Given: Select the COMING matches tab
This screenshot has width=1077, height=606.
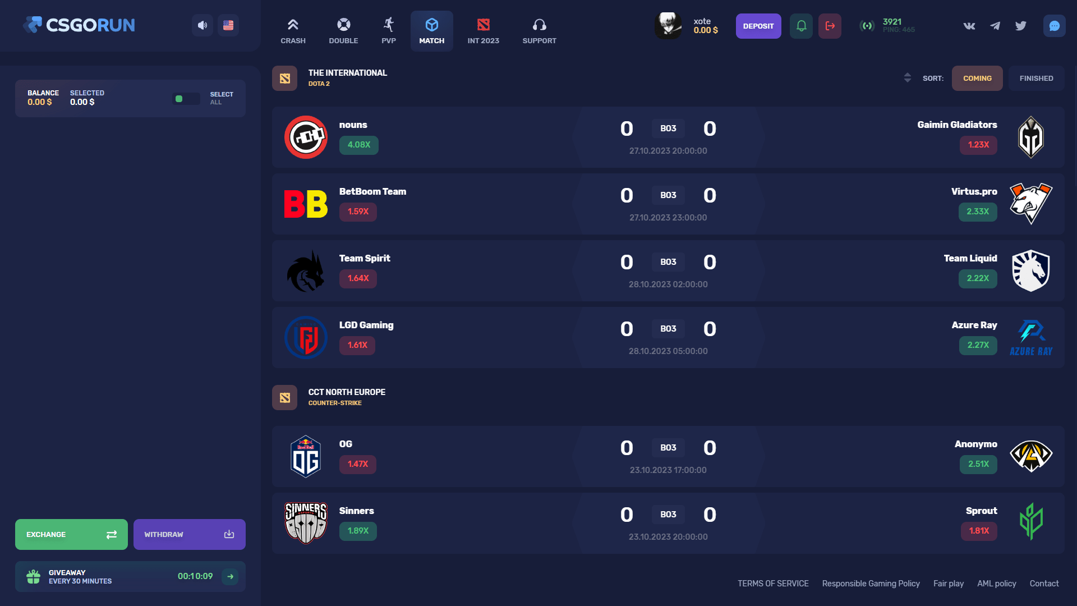Looking at the screenshot, I should pos(977,77).
